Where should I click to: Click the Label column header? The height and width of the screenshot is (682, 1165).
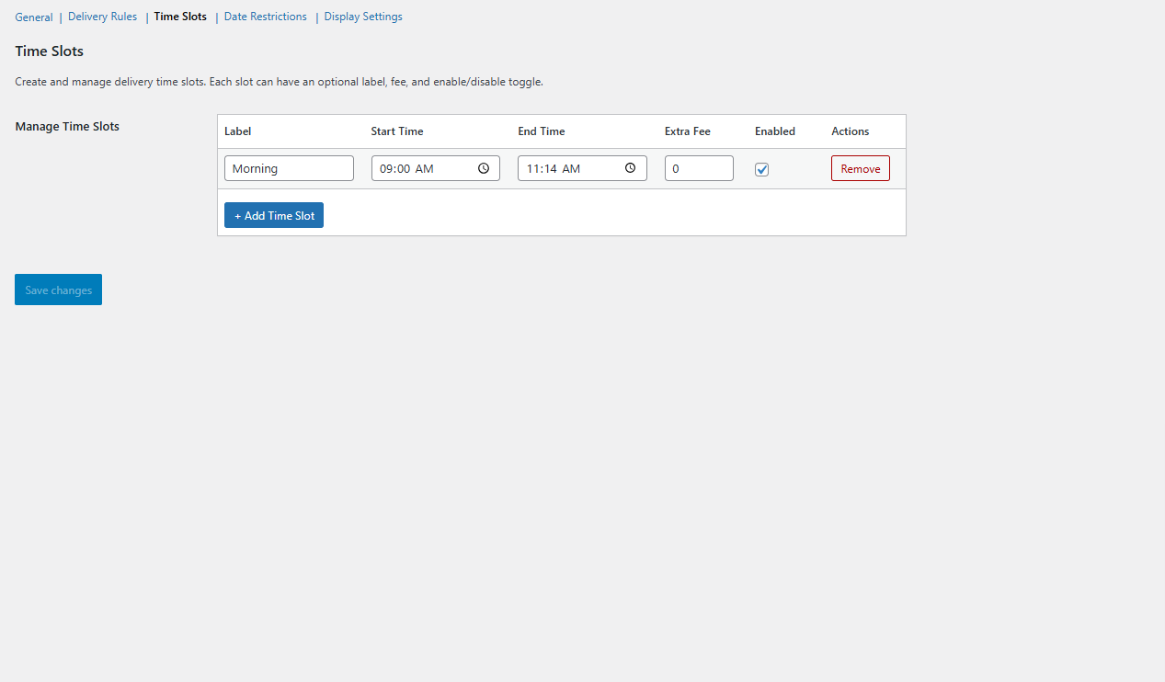click(237, 131)
